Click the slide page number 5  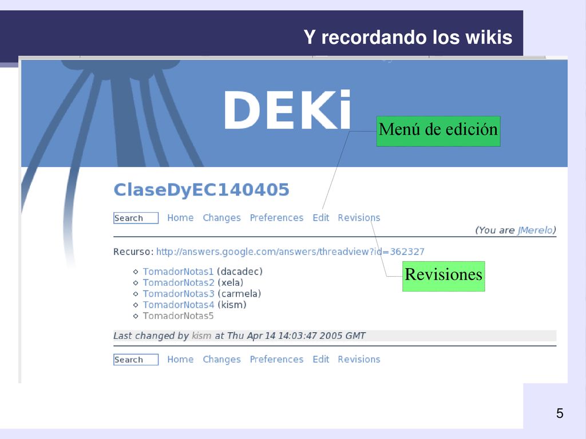tap(560, 413)
